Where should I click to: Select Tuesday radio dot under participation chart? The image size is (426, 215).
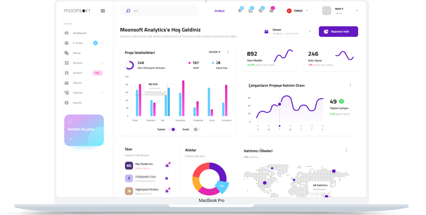click(279, 126)
